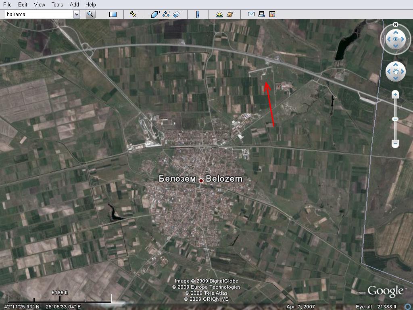Open the Add menu
413x310 pixels.
[74, 4]
